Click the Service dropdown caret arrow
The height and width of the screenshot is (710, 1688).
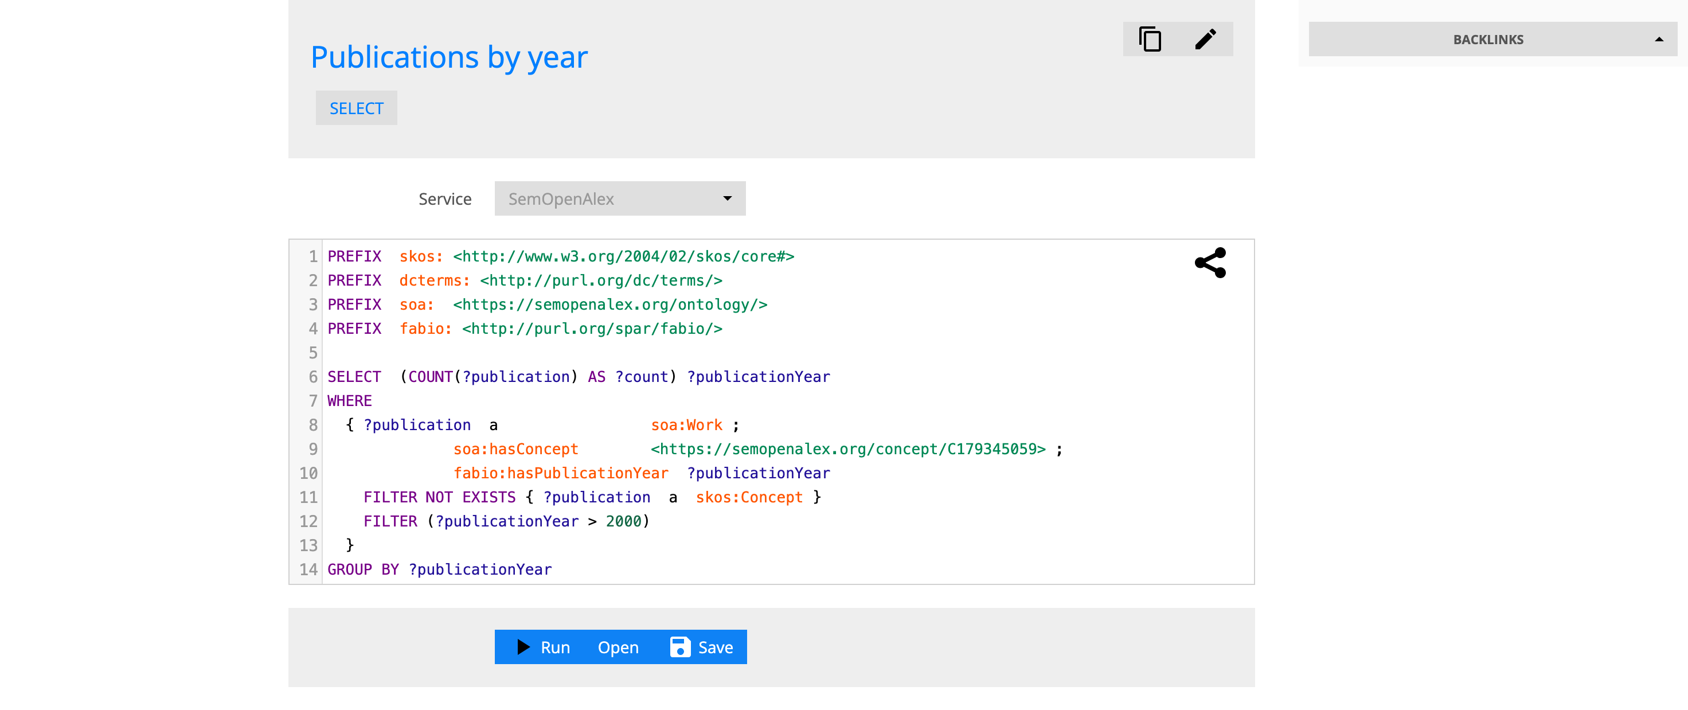click(726, 198)
